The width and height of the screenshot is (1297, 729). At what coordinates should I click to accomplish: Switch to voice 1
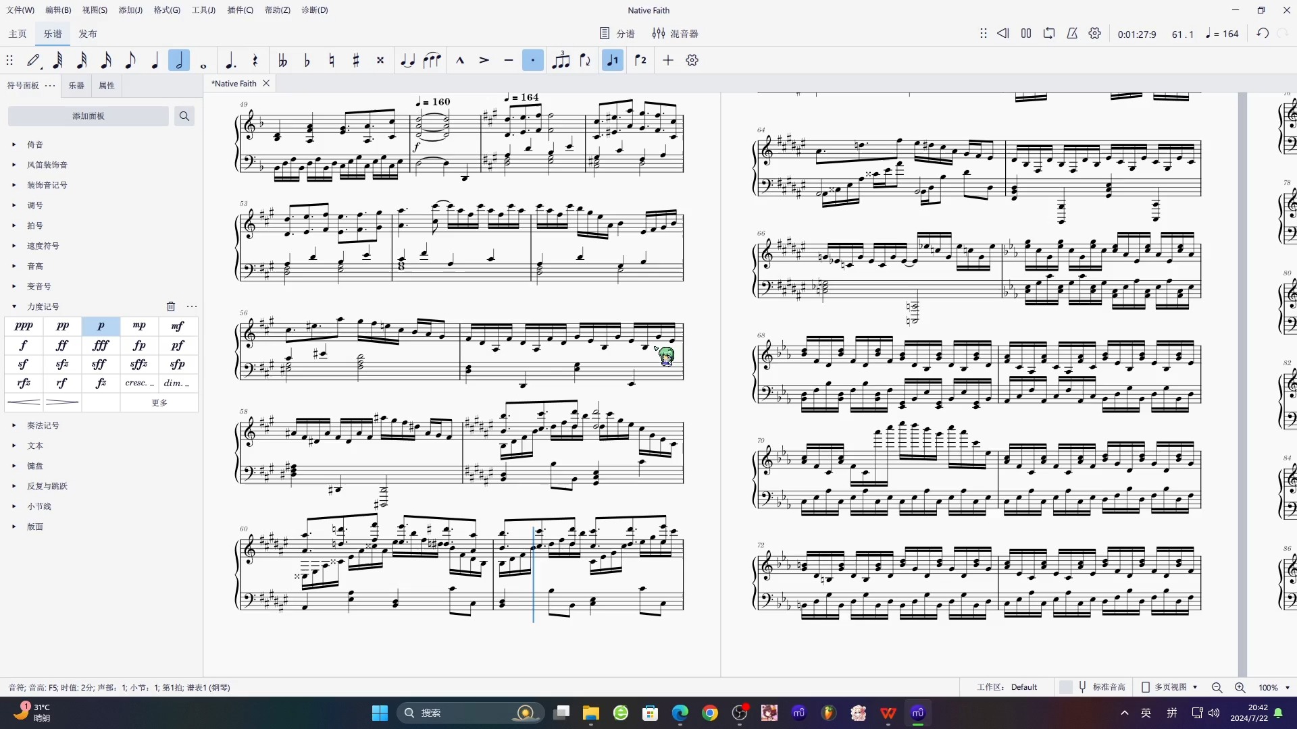613,61
